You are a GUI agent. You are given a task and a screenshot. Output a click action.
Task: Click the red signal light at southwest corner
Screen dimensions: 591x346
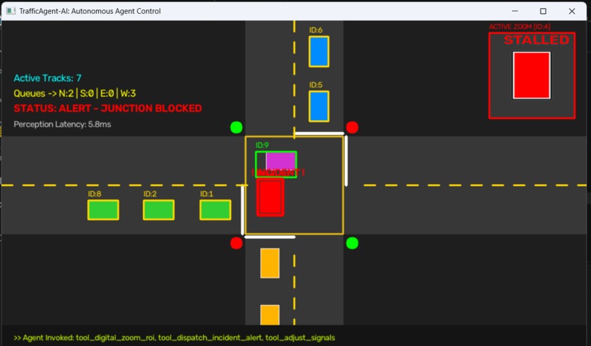(x=236, y=243)
